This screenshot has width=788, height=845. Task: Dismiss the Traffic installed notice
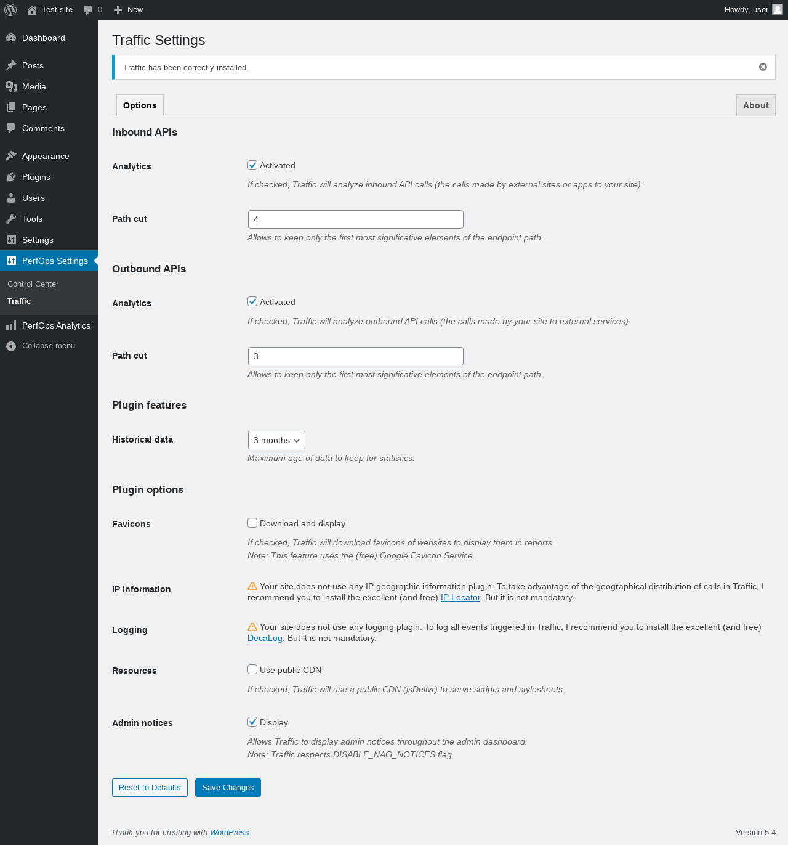coord(763,67)
